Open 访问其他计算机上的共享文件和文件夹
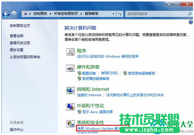This screenshot has width=194, height=135. (x=135, y=95)
